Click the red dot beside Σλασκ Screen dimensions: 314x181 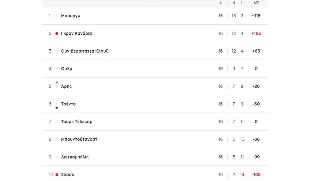[x=57, y=175]
